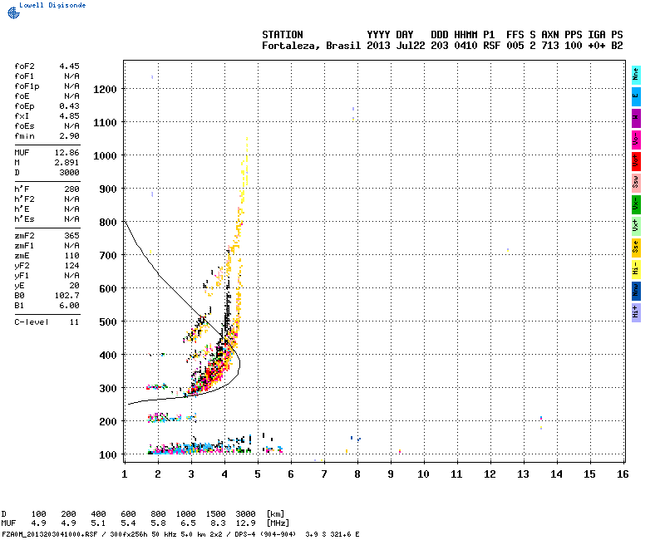
Task: Click the [km] unit label
Action: [275, 514]
